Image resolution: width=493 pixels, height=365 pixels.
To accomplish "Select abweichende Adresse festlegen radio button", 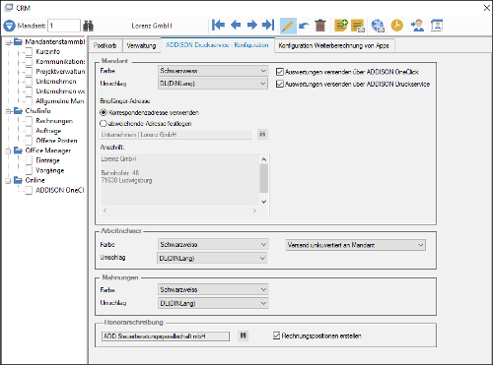I will (104, 123).
